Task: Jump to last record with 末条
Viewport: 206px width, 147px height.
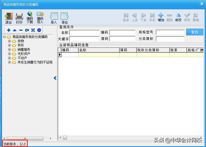Action: (152, 17)
